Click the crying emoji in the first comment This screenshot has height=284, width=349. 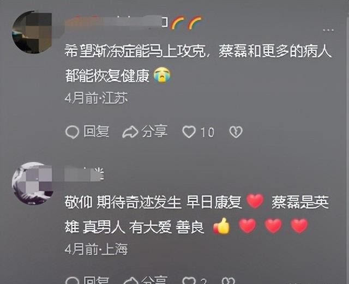click(x=163, y=75)
